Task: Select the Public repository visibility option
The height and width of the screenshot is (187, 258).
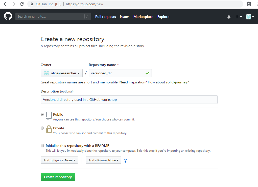Action: click(x=42, y=114)
